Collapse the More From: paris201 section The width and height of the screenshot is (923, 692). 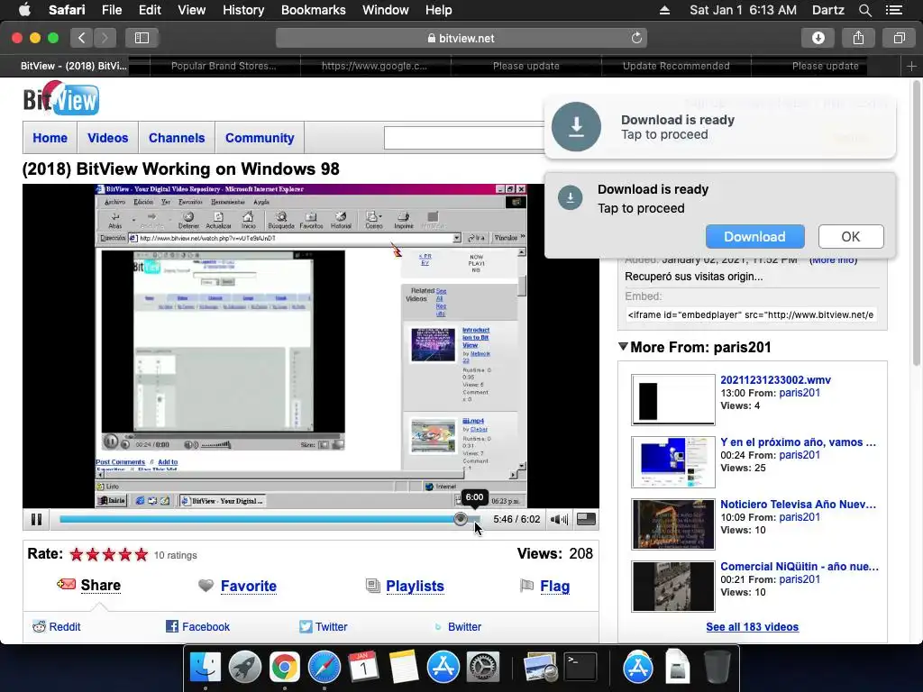click(624, 347)
